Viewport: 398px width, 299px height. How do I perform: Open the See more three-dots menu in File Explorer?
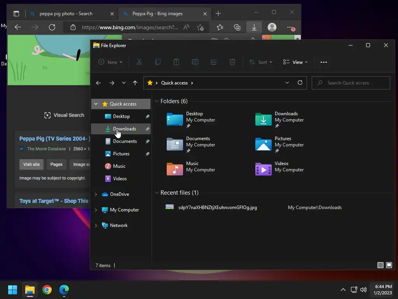(324, 62)
